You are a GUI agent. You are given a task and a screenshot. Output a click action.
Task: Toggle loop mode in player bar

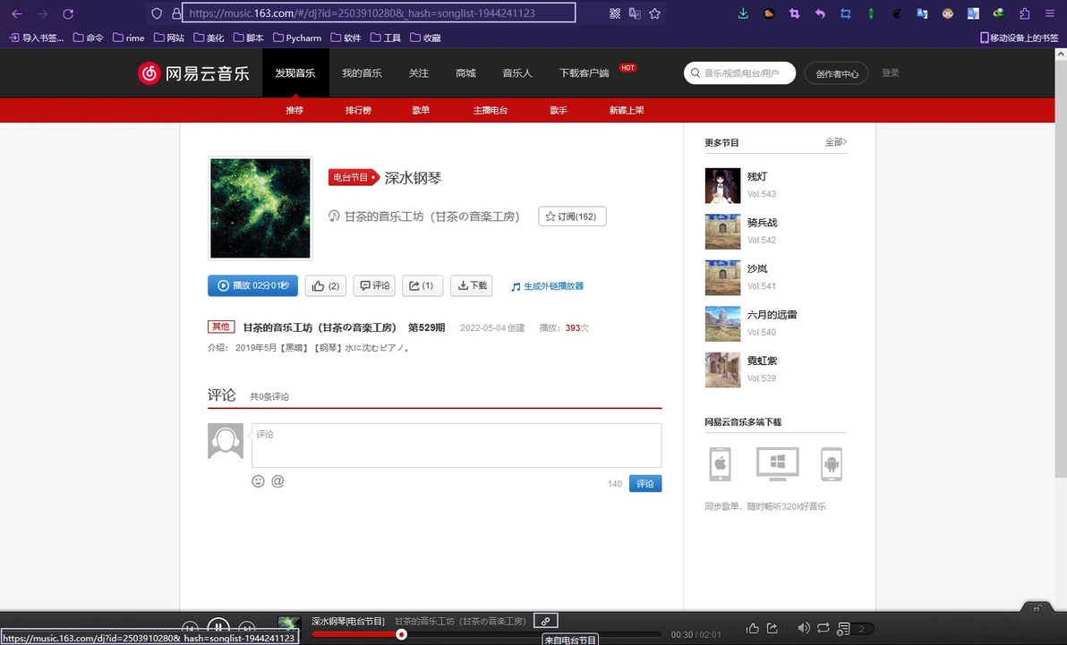824,628
